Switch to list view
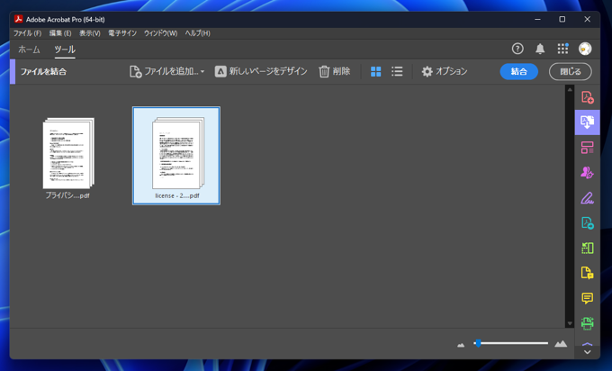The width and height of the screenshot is (612, 371). click(x=397, y=71)
